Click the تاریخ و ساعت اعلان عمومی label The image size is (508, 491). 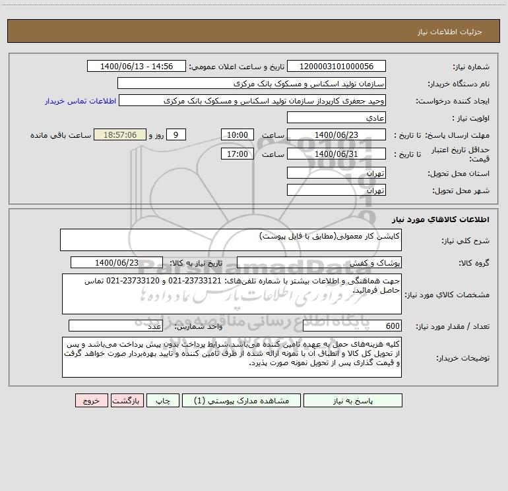pyautogui.click(x=236, y=67)
